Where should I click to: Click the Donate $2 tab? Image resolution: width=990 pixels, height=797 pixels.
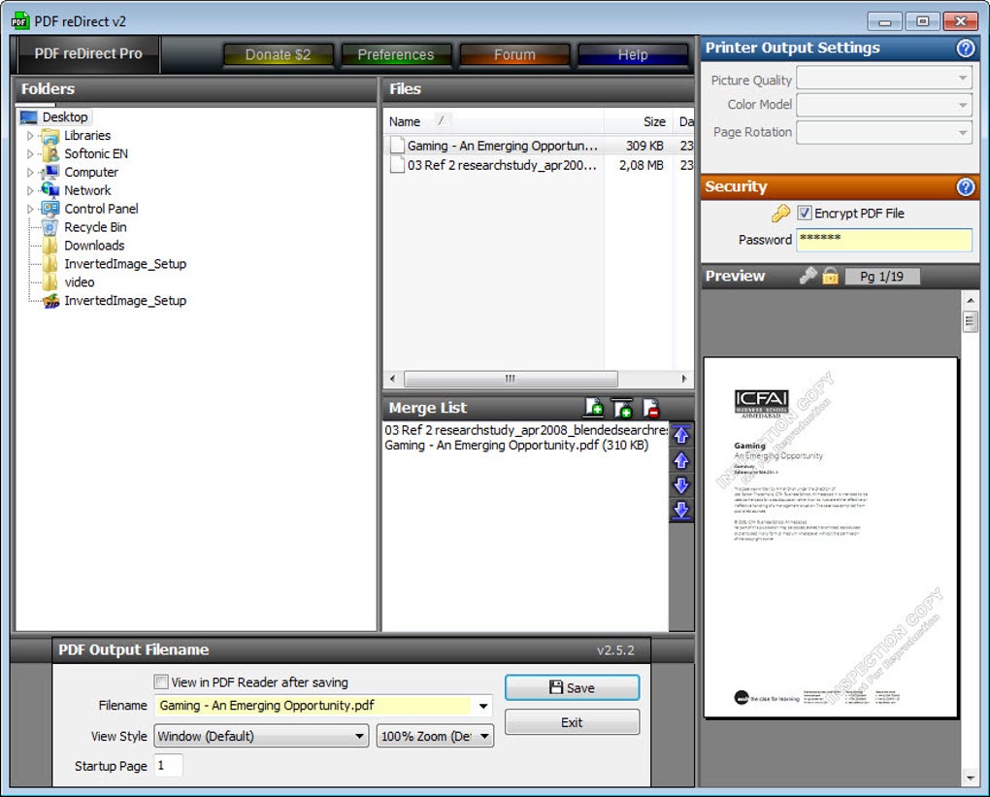point(278,55)
